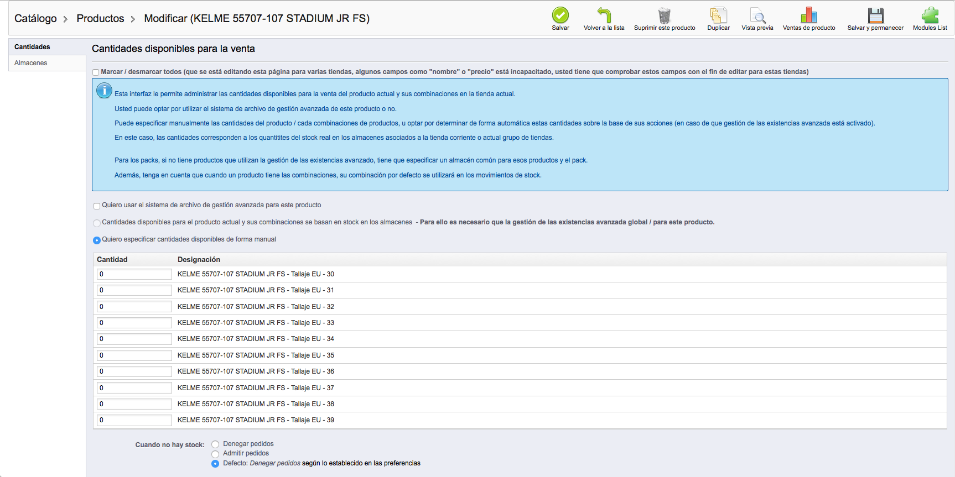Click the Designación column header
Screen dimensions: 955x477
(x=199, y=260)
